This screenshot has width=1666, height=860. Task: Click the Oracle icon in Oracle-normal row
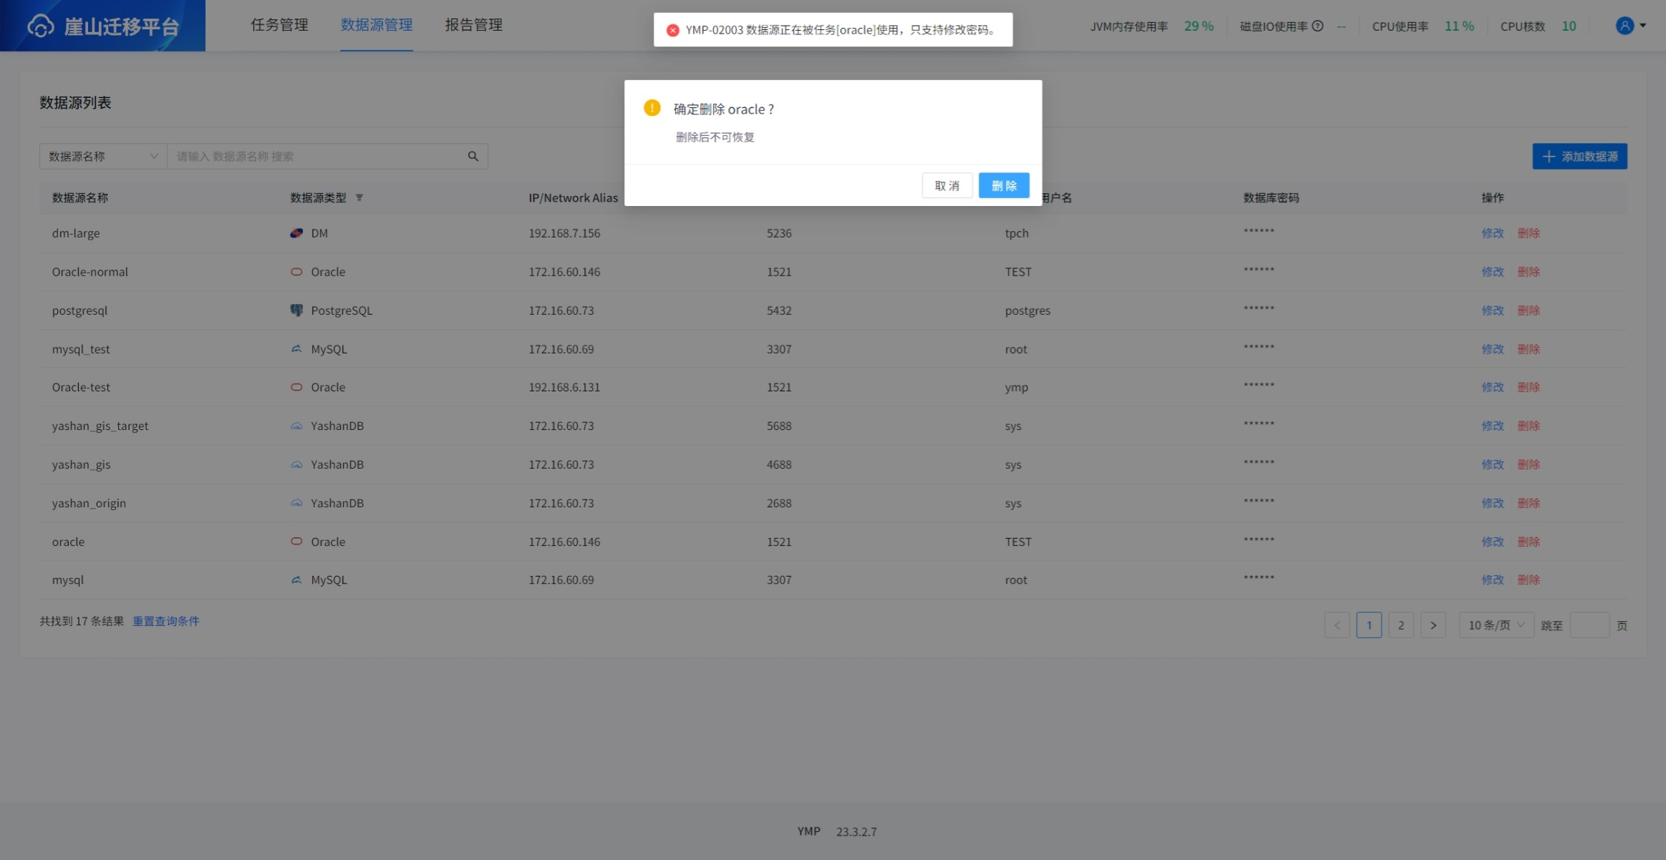pyautogui.click(x=296, y=271)
